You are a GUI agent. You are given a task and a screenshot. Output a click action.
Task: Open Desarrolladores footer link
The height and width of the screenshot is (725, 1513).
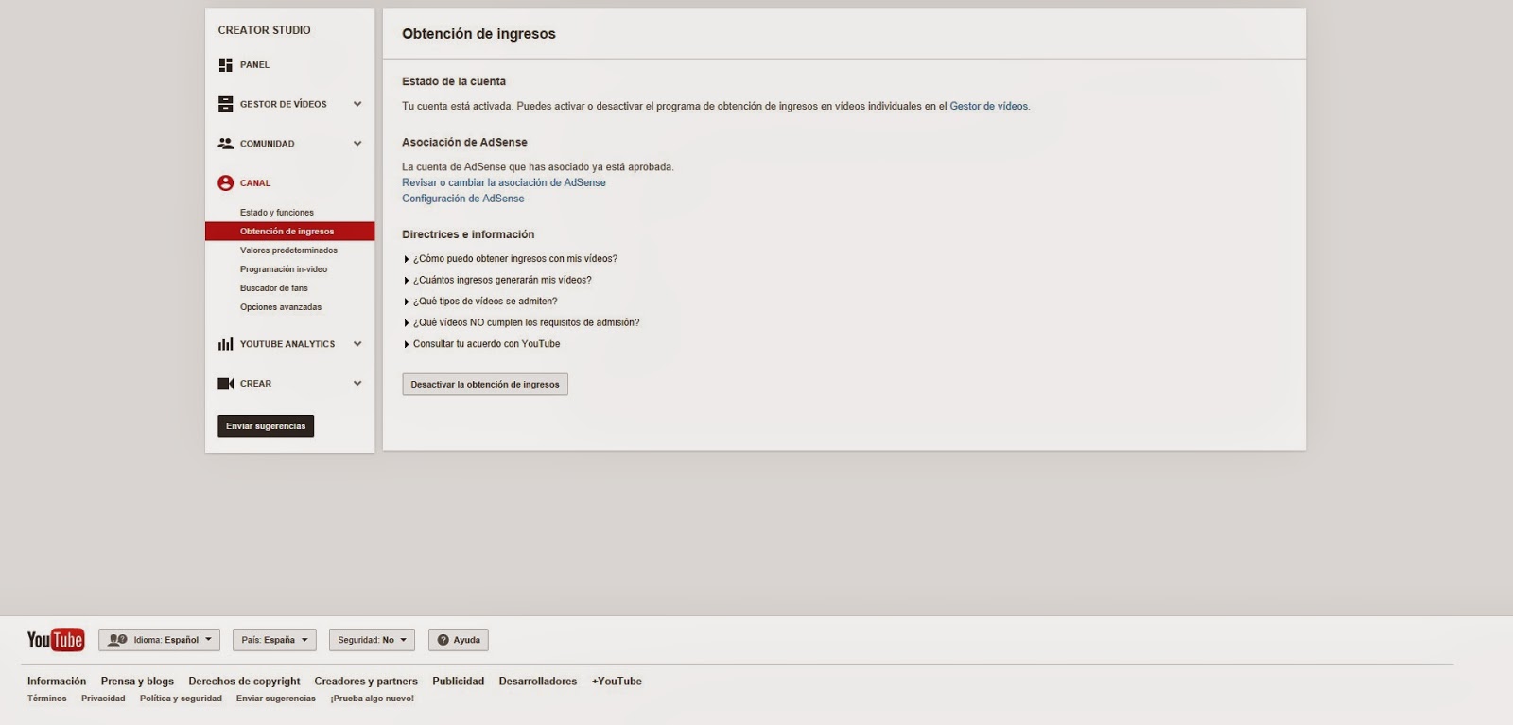tap(538, 682)
